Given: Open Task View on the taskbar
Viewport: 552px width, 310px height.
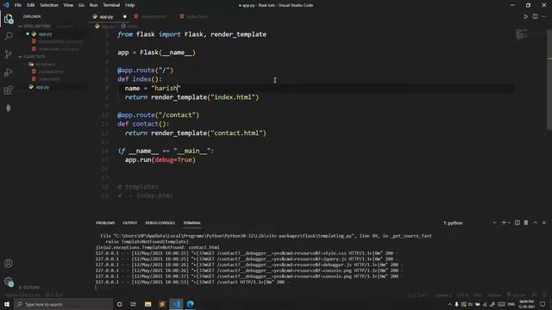Looking at the screenshot, I should (x=134, y=304).
